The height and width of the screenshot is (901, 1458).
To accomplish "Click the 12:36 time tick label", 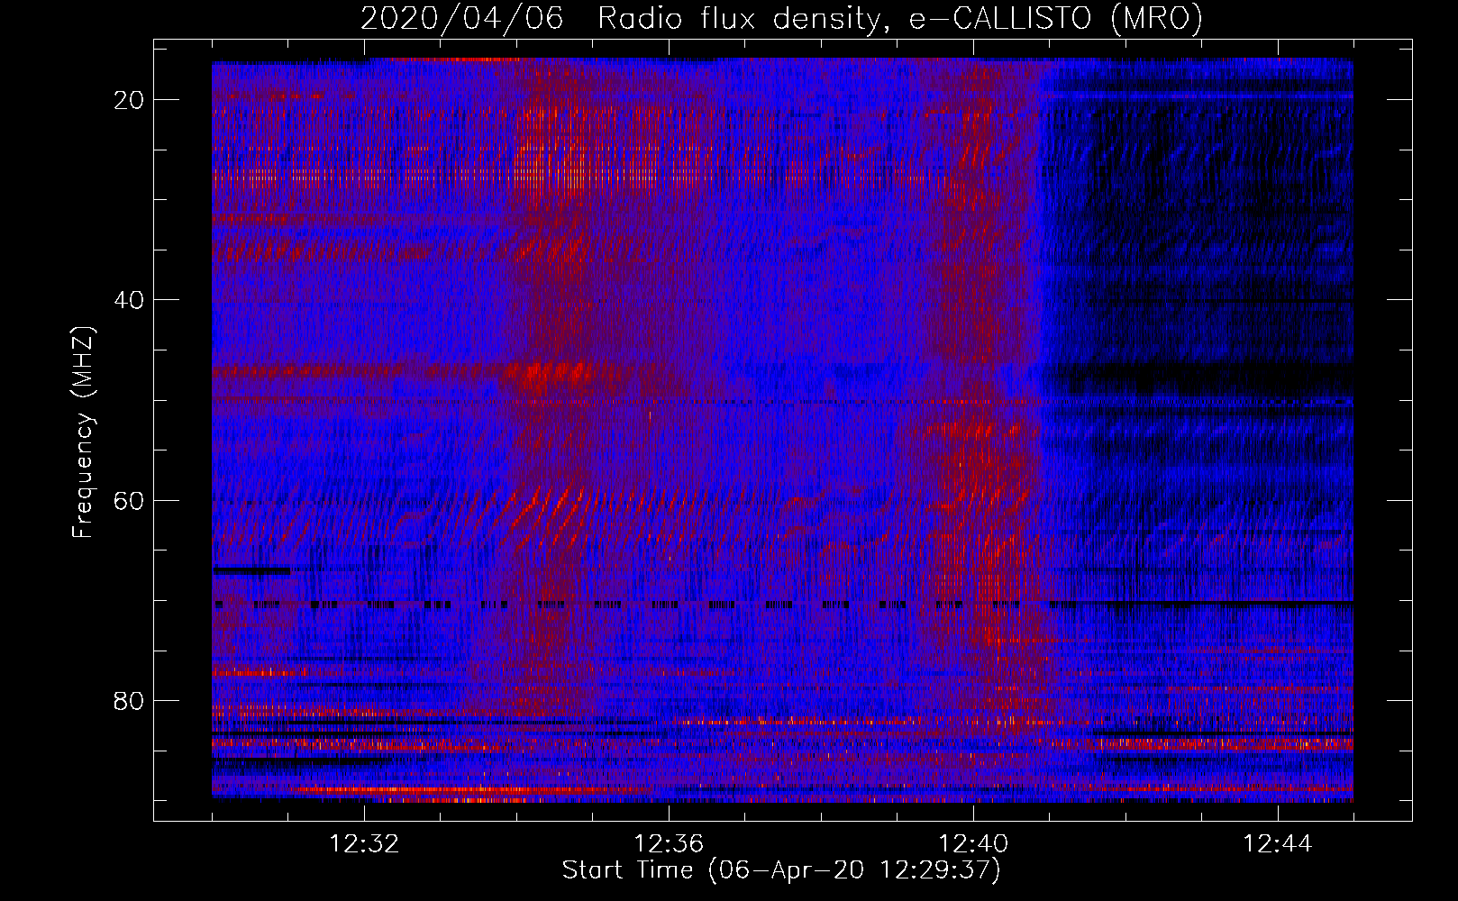I will pos(669,844).
